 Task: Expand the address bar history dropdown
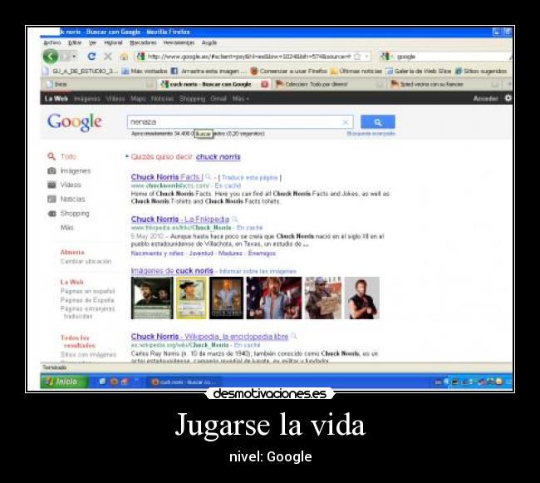366,57
